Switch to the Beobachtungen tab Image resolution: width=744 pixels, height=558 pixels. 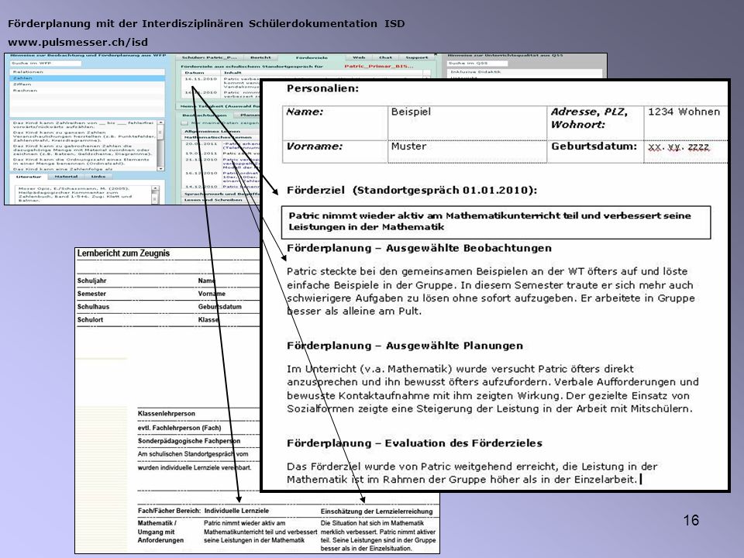(205, 115)
